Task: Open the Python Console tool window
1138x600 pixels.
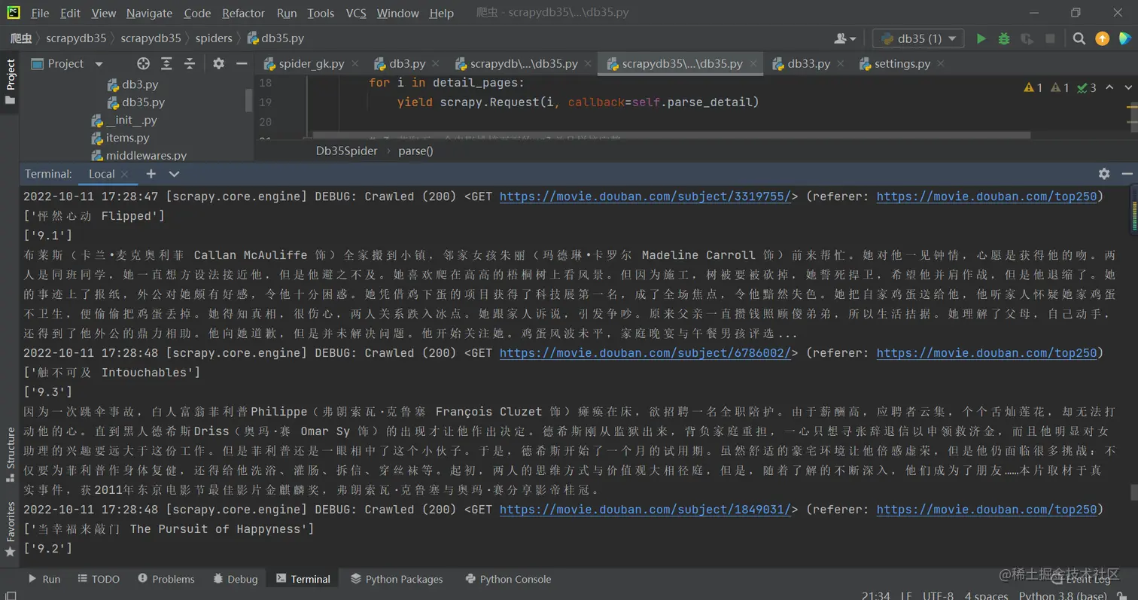Action: tap(508, 579)
